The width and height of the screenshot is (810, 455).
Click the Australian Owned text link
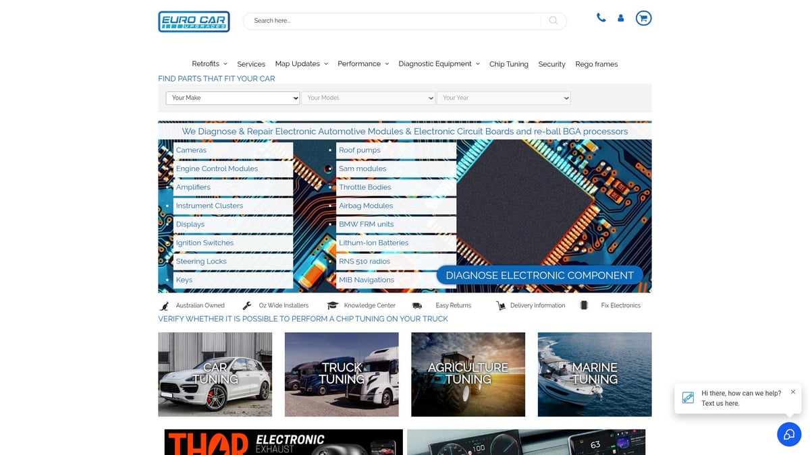pyautogui.click(x=200, y=305)
